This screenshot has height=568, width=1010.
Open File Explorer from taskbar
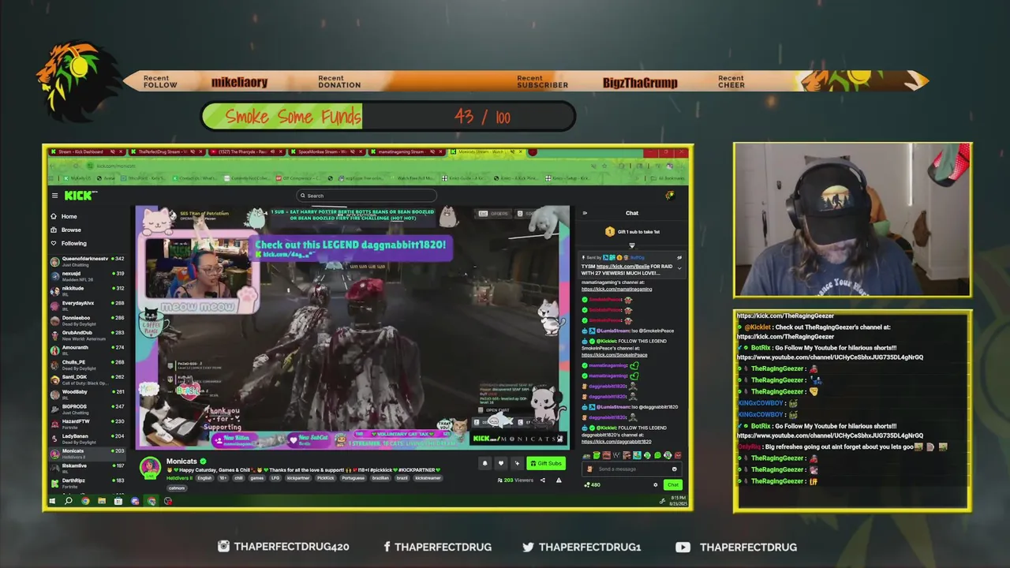point(102,501)
